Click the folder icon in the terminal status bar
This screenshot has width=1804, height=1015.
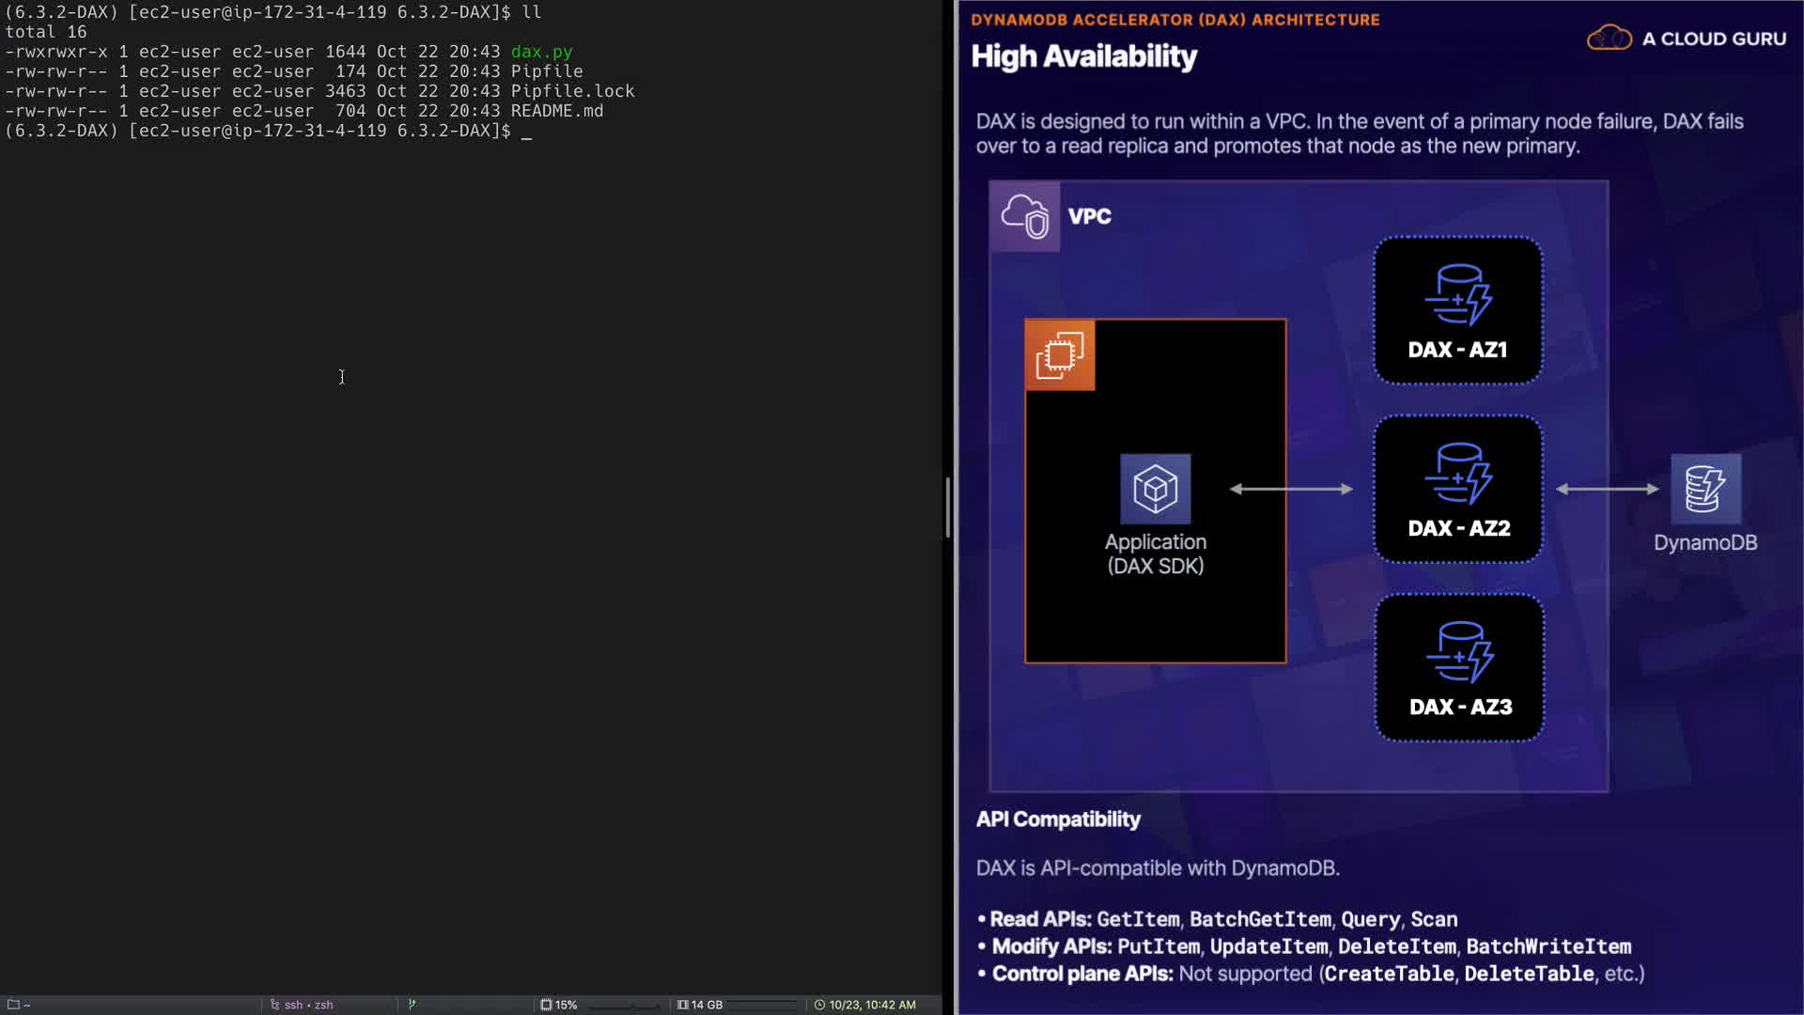[x=13, y=1005]
